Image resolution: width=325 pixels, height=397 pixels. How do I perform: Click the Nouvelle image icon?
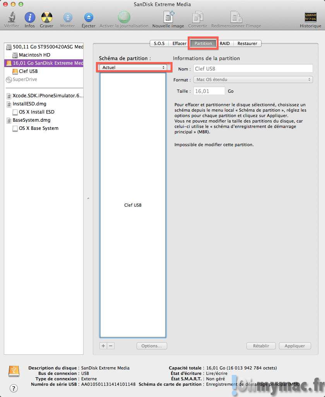coord(168,17)
